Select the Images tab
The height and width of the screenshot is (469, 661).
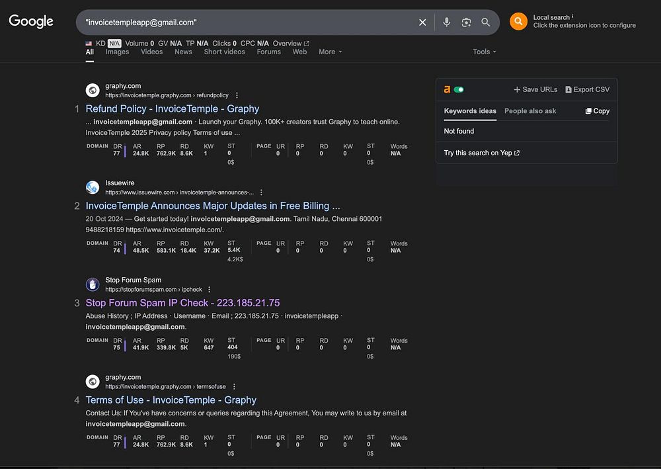pos(117,52)
